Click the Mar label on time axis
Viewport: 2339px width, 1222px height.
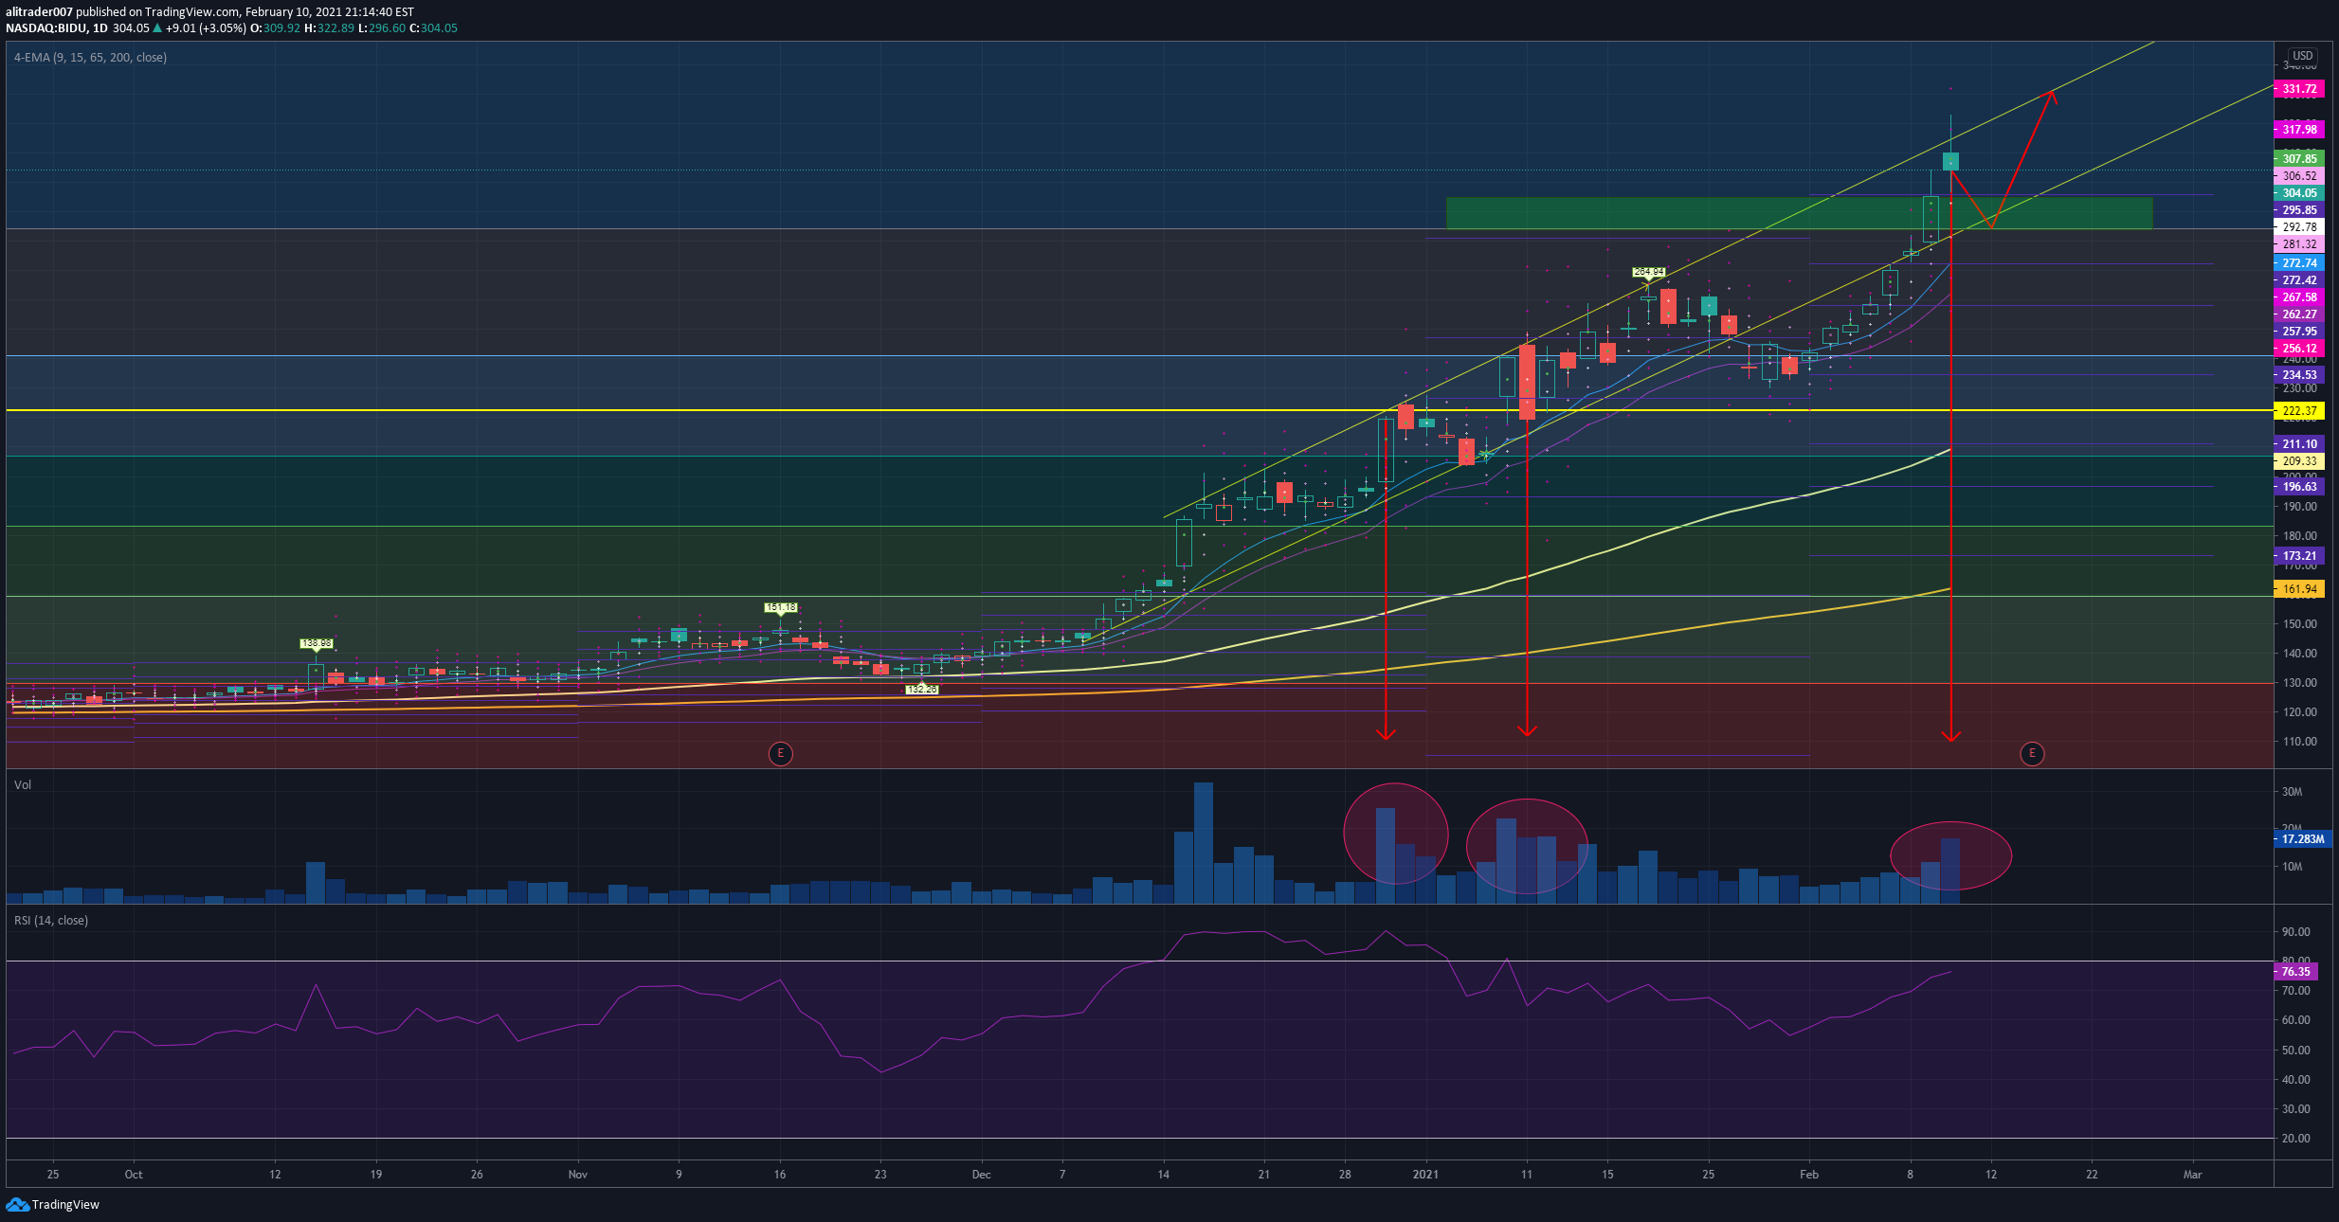[2192, 1175]
